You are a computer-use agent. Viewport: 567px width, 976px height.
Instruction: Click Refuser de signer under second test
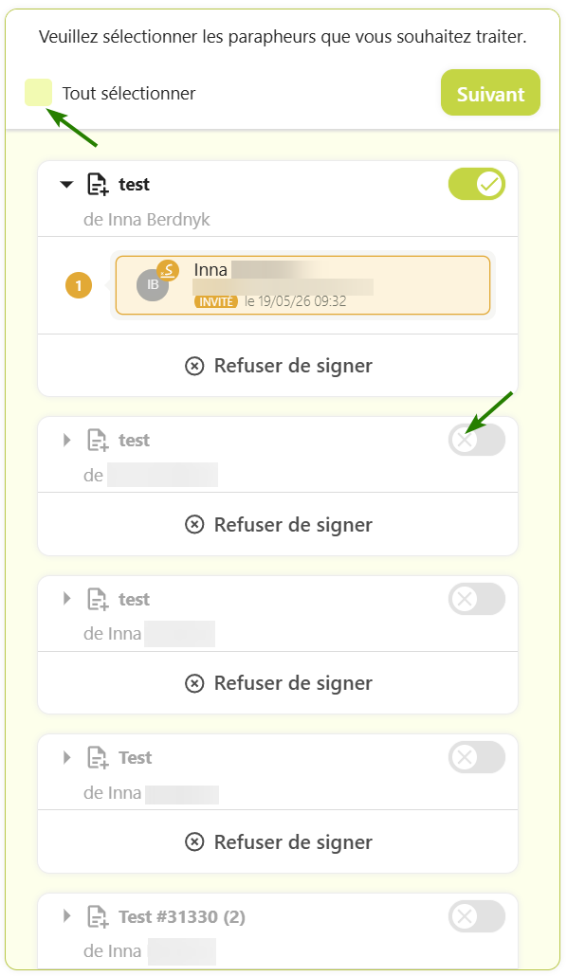[x=279, y=525]
